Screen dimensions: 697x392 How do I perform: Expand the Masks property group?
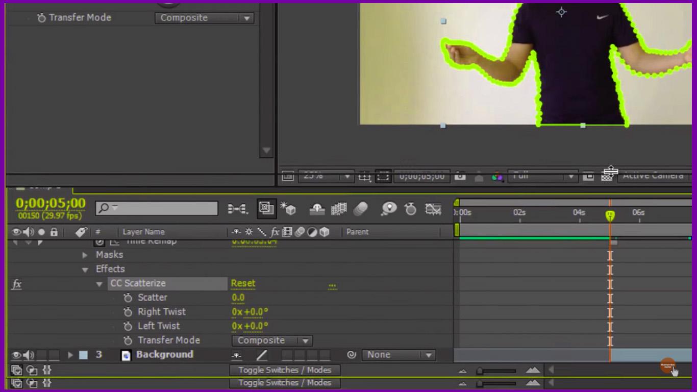85,255
